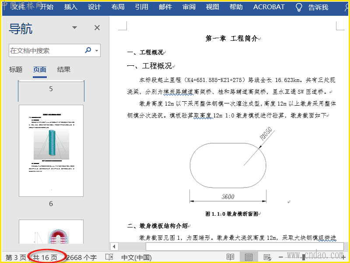Click the 共 16 页 page count
This screenshot has height=263, width=350.
click(x=45, y=257)
